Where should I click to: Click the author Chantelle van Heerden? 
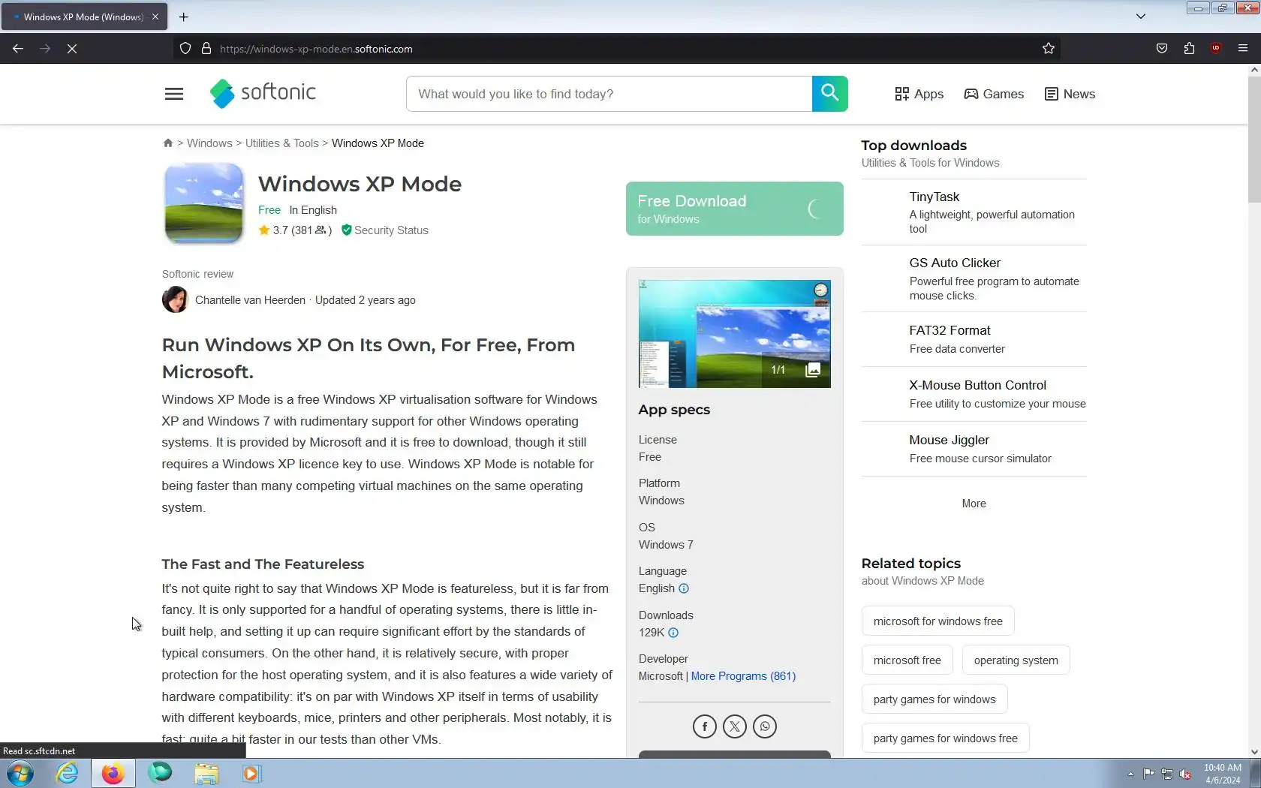(250, 300)
